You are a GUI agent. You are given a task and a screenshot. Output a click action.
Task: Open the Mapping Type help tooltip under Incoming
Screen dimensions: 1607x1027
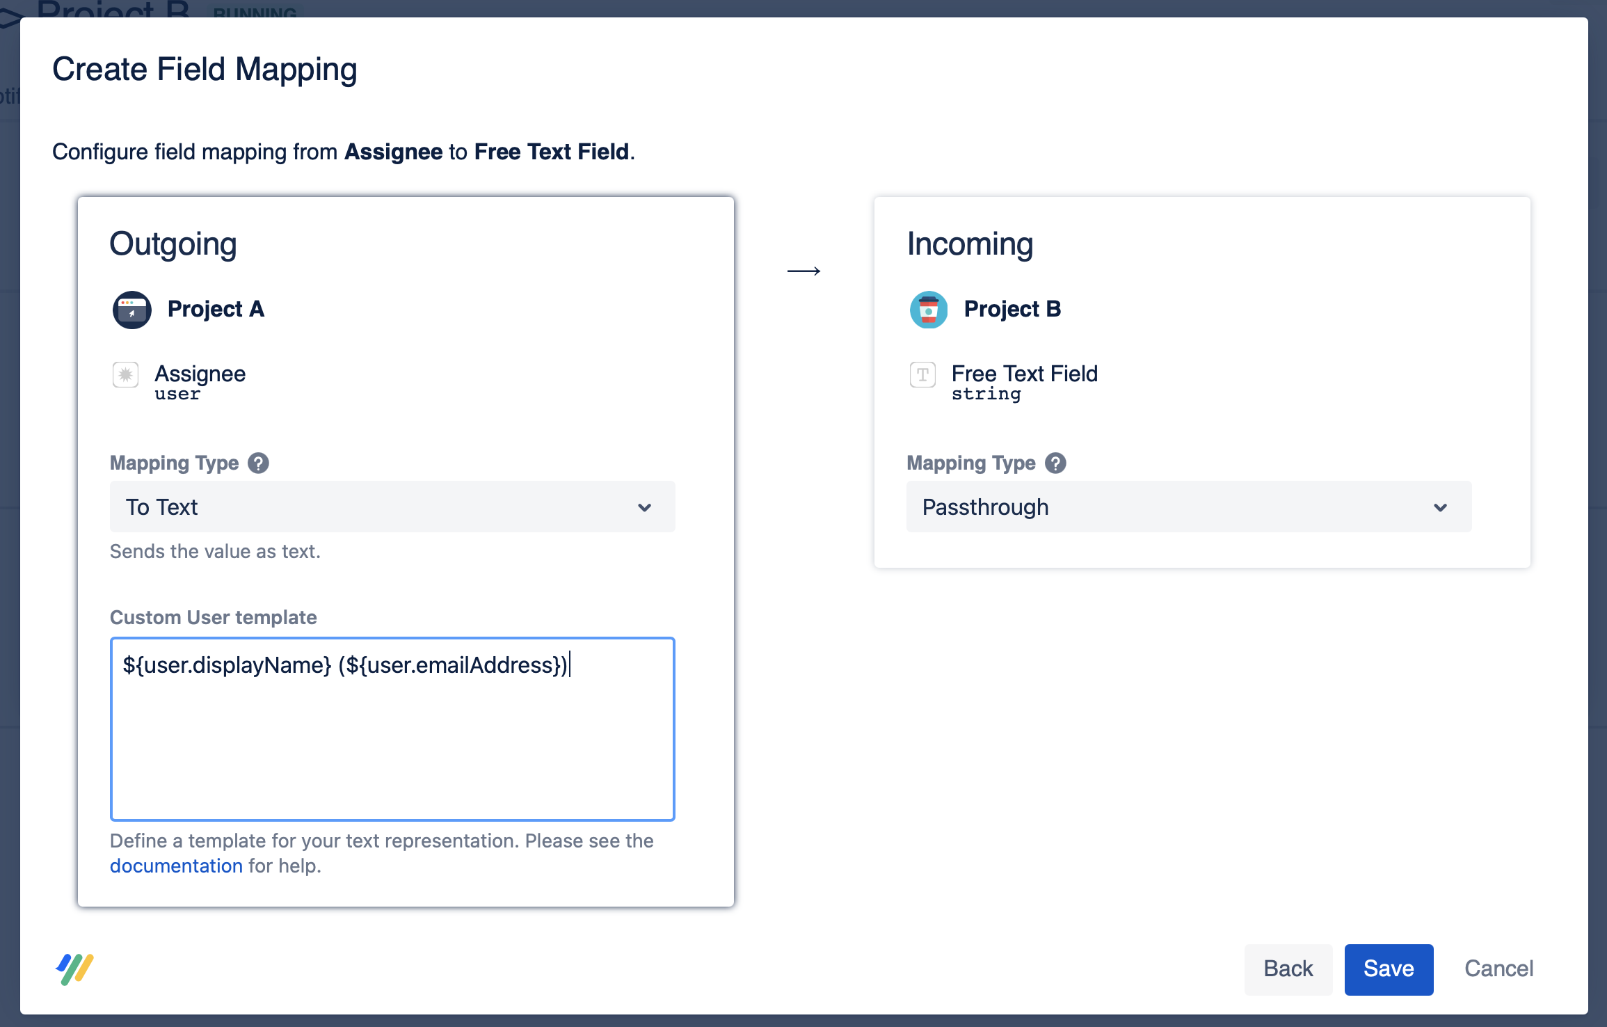(x=1055, y=463)
